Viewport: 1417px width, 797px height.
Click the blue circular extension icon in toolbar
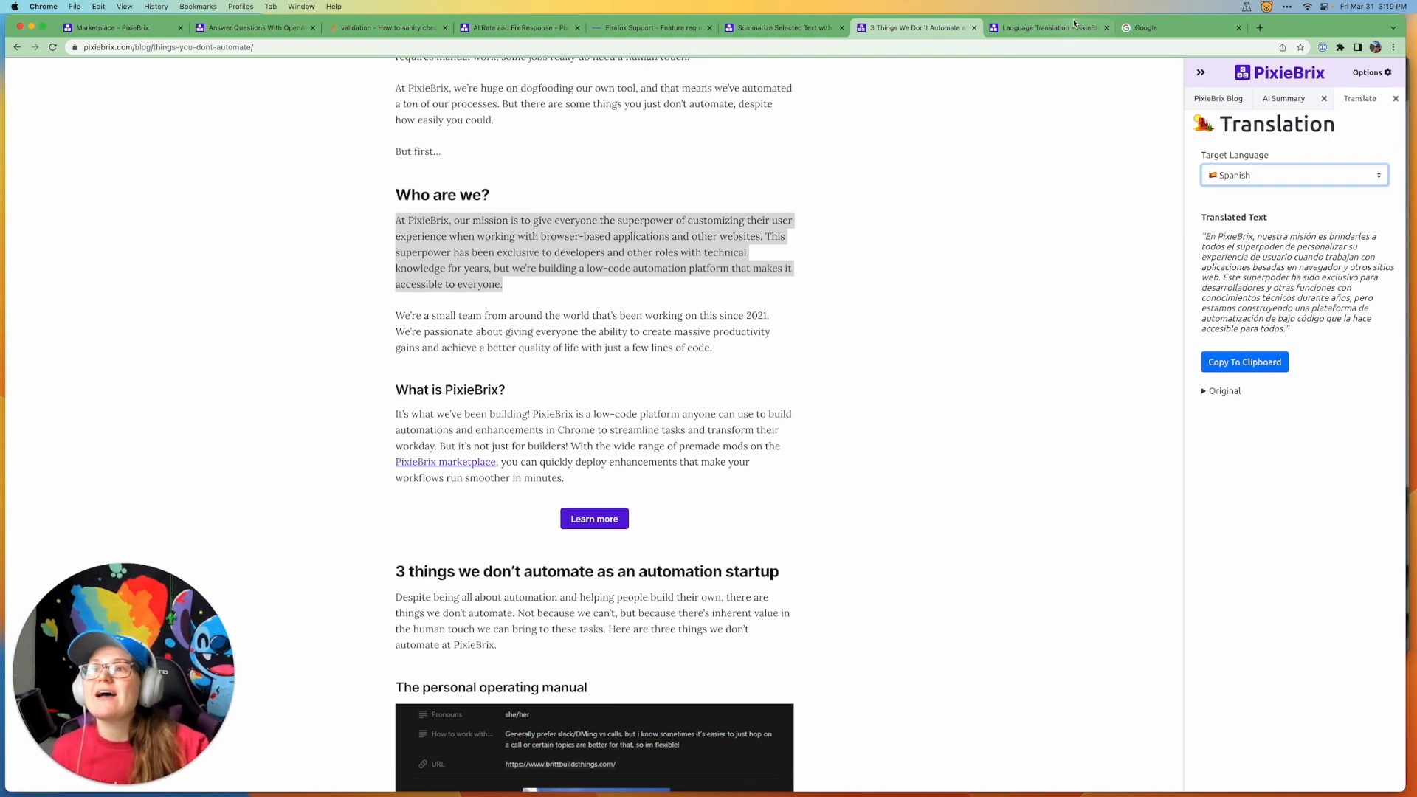click(1323, 47)
